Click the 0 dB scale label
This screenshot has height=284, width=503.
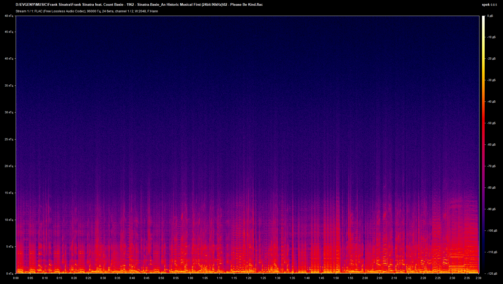490,16
